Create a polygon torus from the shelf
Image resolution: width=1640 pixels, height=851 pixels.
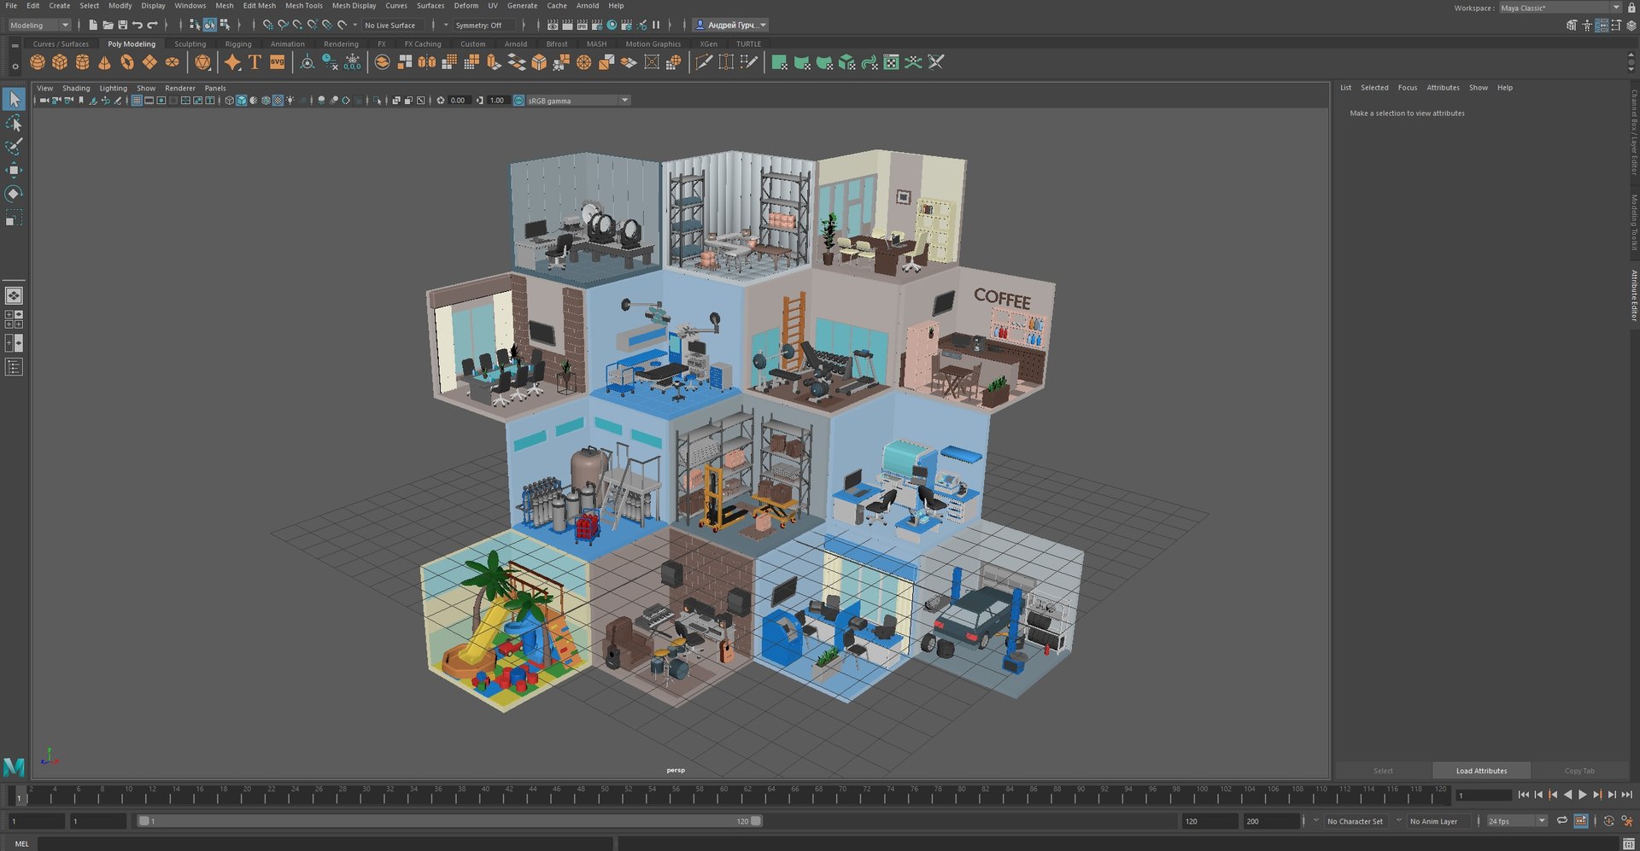coord(126,62)
